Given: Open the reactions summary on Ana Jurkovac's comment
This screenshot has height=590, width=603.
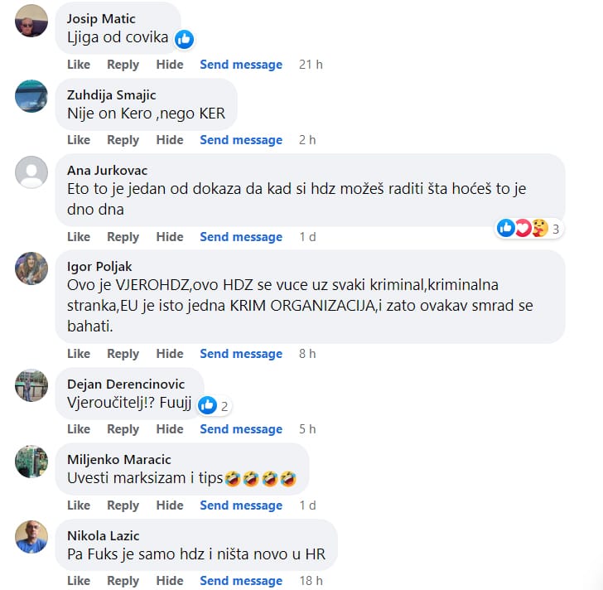Looking at the screenshot, I should [x=528, y=229].
